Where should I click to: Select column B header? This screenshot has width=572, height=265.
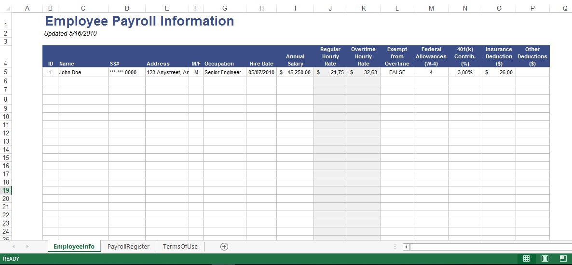click(x=50, y=8)
